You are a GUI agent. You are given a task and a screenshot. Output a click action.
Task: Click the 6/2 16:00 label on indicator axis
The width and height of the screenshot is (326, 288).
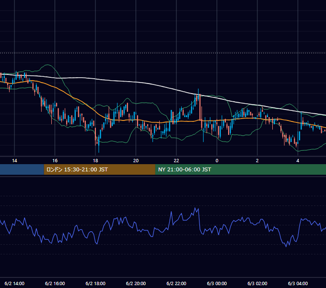pos(55,283)
